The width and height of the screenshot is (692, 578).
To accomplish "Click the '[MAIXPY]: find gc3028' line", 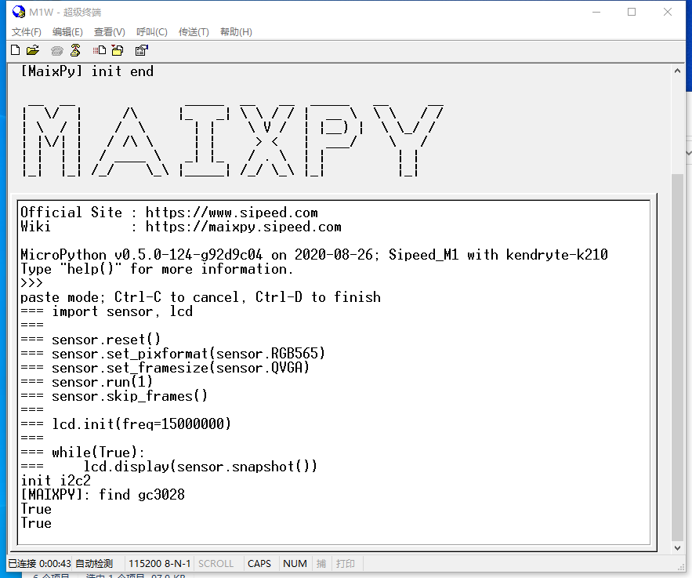I will pos(103,495).
